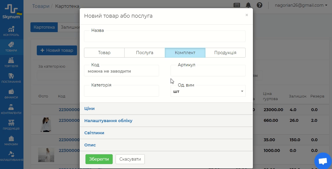Expand the Світлини section
This screenshot has height=169, width=332.
coord(94,133)
